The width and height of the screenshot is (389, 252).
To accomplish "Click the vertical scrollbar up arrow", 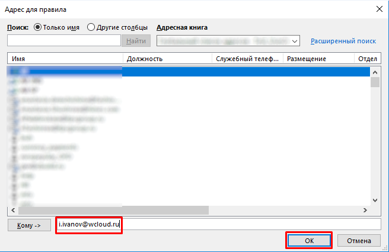I will pos(375,71).
